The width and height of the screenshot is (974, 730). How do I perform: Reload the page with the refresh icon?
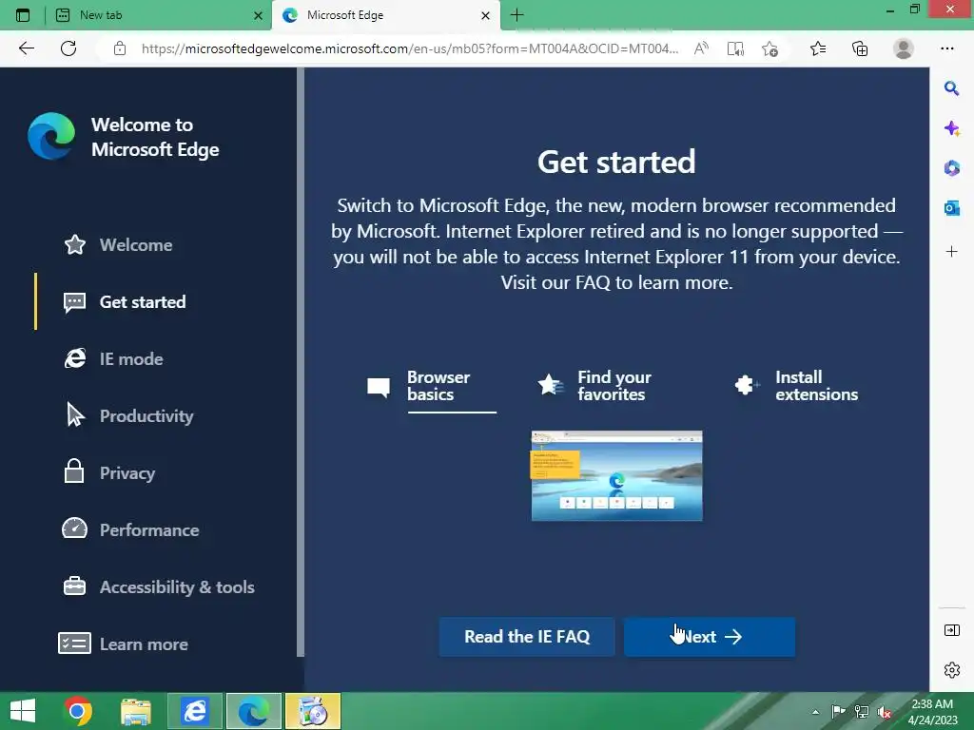pyautogui.click(x=68, y=48)
